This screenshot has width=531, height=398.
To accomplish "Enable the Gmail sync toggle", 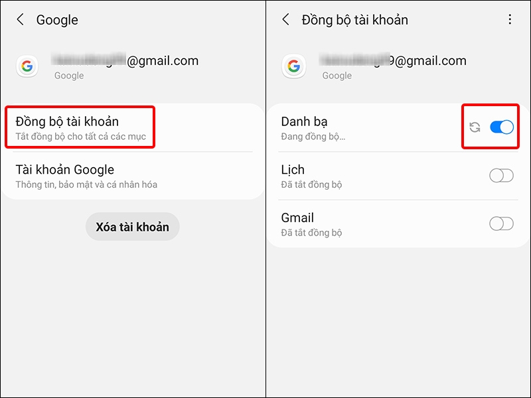I will (501, 224).
